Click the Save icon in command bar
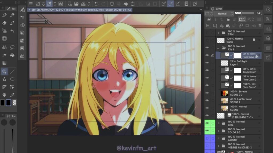 (x=83, y=4)
